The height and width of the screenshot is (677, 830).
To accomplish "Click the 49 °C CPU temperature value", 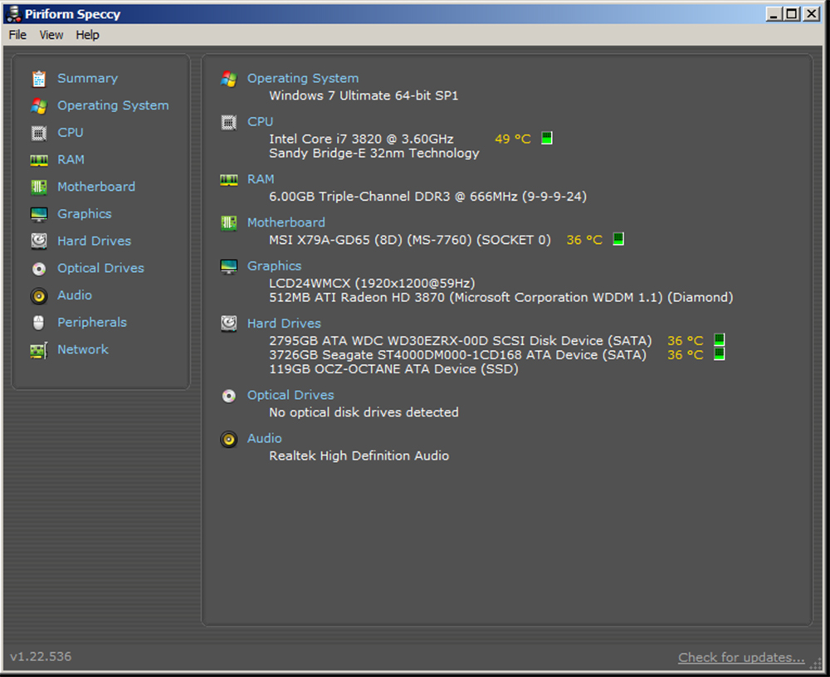I will pyautogui.click(x=512, y=139).
